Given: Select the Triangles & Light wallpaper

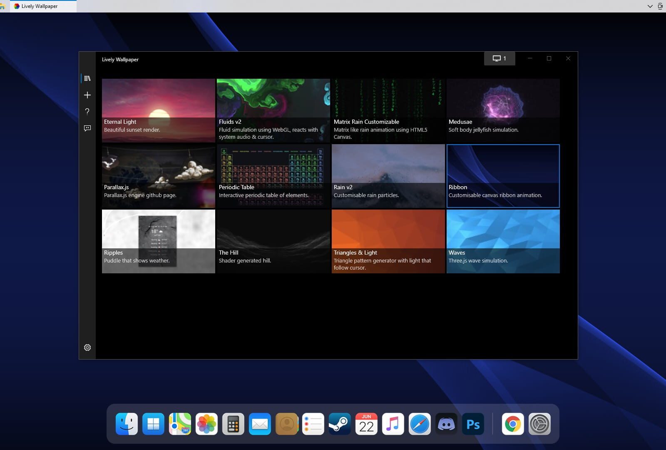Looking at the screenshot, I should (x=388, y=241).
